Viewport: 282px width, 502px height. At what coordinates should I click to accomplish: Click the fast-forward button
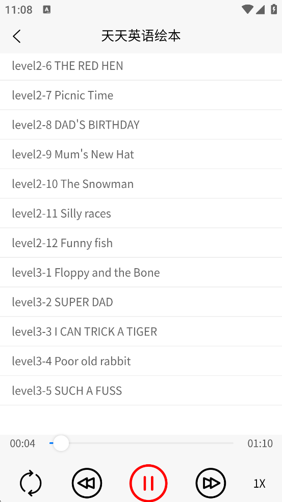211,483
